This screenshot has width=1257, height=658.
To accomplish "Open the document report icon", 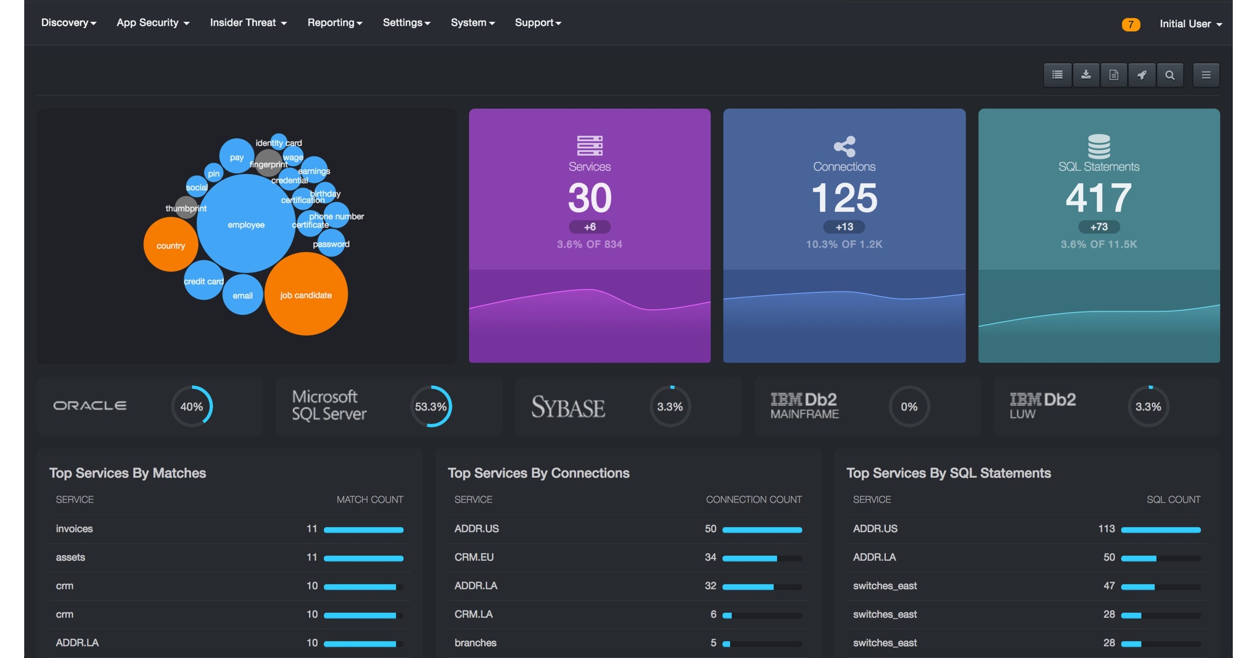I will (x=1114, y=75).
